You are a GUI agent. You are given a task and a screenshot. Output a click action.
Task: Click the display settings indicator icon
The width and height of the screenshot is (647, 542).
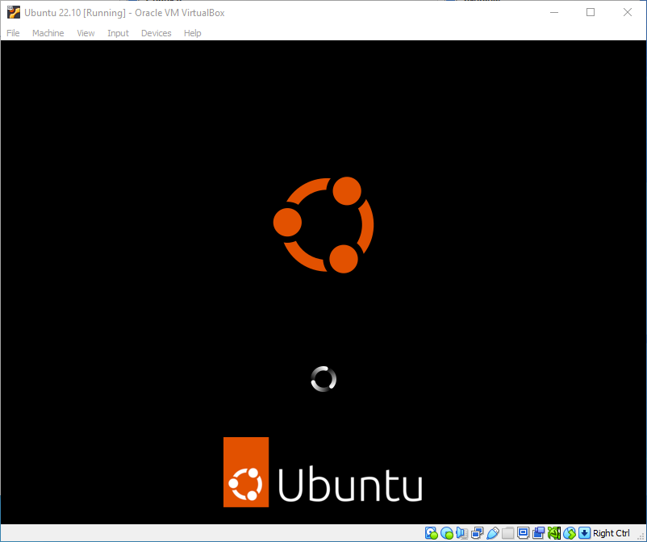[523, 533]
